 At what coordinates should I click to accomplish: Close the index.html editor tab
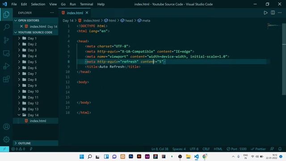(87, 13)
